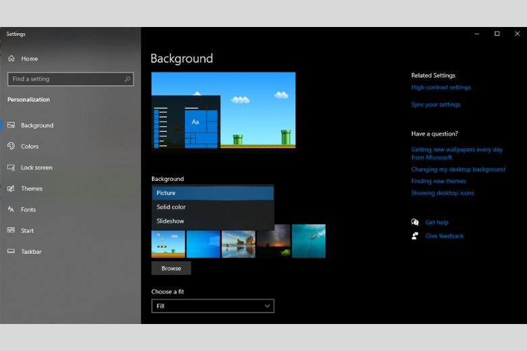
Task: Open High contrast settings link
Action: pos(441,87)
